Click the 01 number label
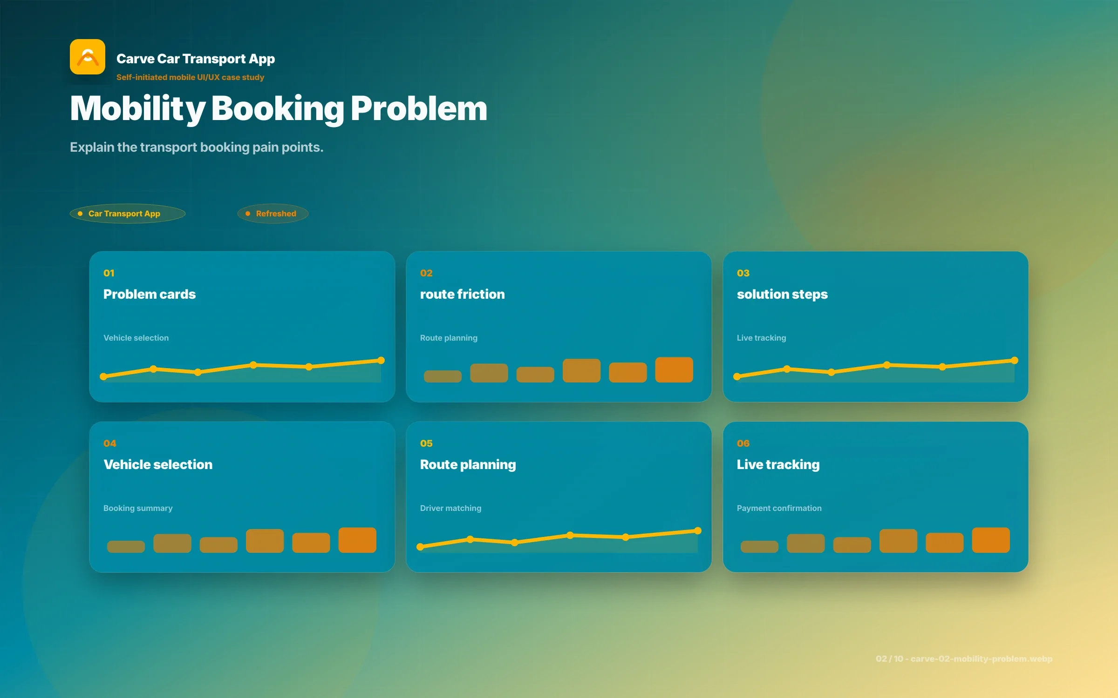Image resolution: width=1118 pixels, height=698 pixels. point(109,273)
